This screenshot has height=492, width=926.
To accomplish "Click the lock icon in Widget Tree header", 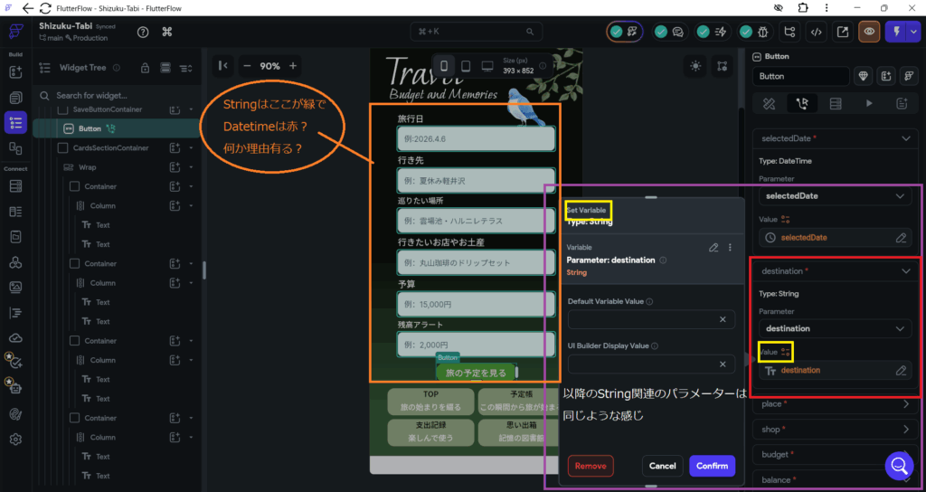I will (144, 68).
